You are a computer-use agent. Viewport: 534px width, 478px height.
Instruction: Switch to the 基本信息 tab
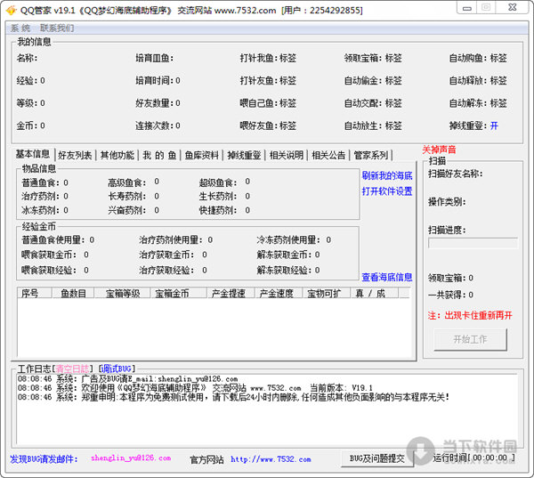tap(33, 154)
